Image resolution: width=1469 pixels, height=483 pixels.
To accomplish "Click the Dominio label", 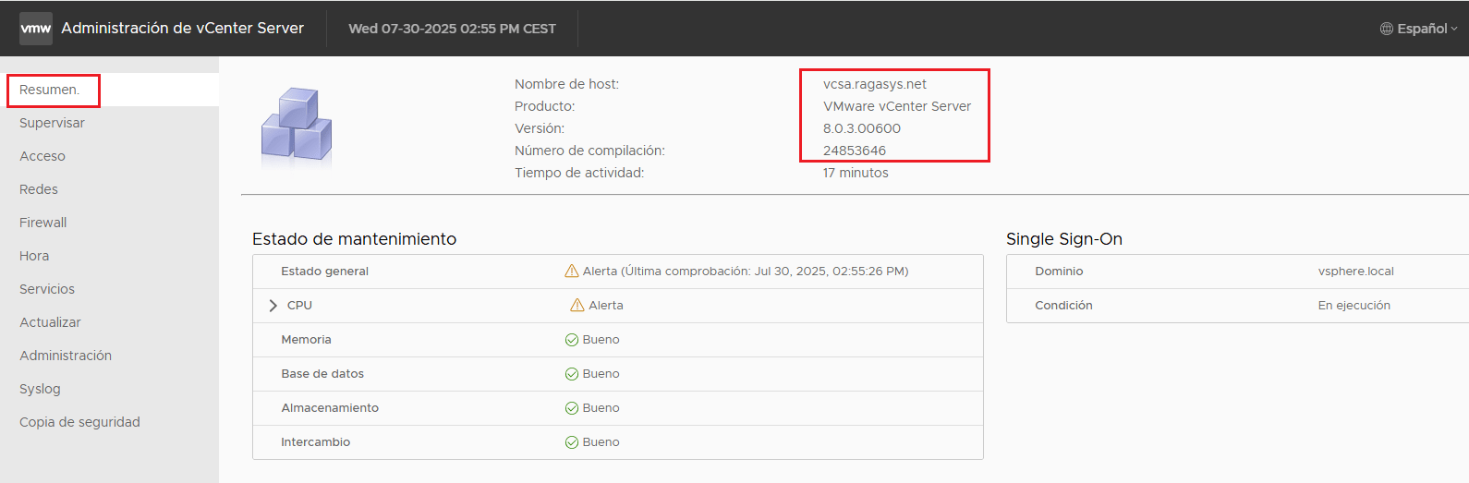I will point(1059,272).
